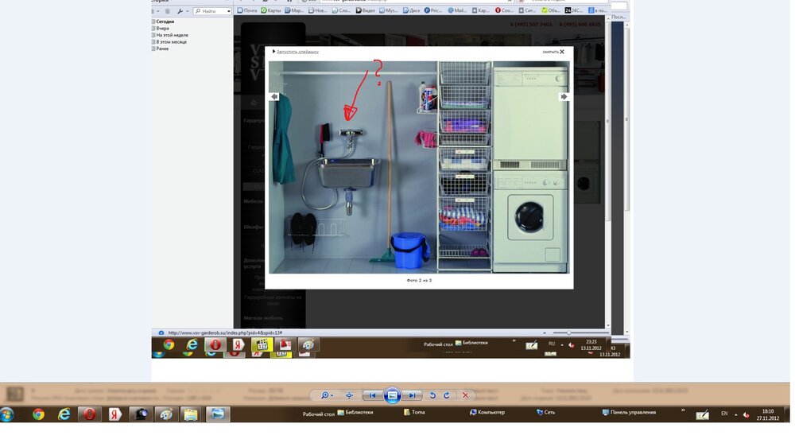Delete the picture with the red X icon
The width and height of the screenshot is (795, 447).
pos(466,395)
